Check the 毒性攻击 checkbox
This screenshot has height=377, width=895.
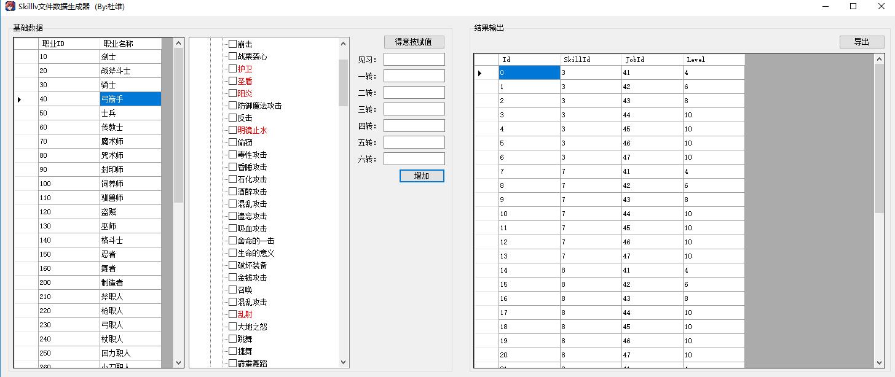[232, 155]
